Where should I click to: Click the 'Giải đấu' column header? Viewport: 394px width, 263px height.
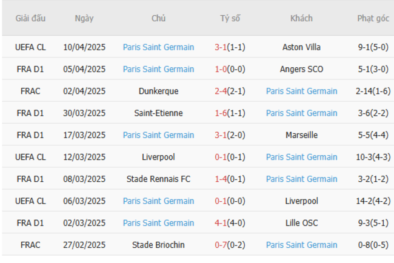point(30,18)
